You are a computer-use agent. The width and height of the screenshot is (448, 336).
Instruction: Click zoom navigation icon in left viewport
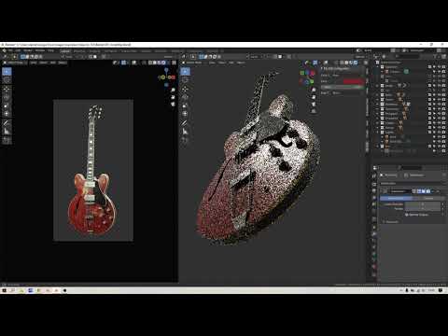173,90
